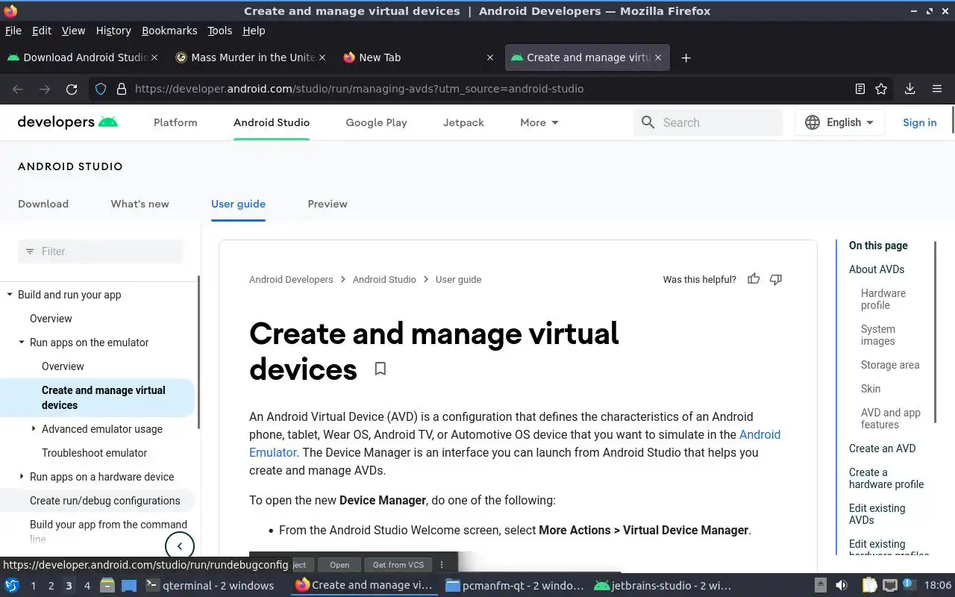Go to the Download tab
Image resolution: width=955 pixels, height=597 pixels.
pos(43,204)
